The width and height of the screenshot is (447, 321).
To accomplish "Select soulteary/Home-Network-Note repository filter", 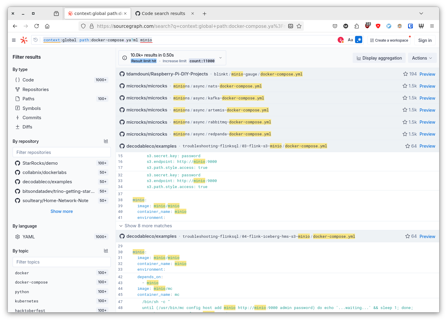I will [61, 201].
